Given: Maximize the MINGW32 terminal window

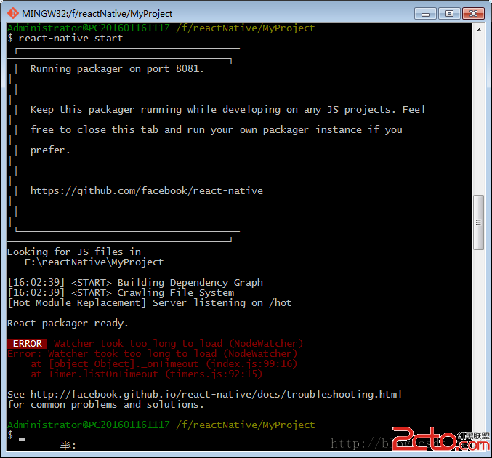Looking at the screenshot, I should [x=449, y=14].
